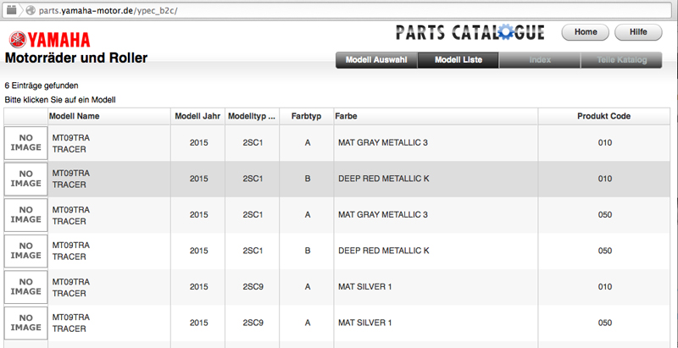Switch to the Modell Auswahl tab
Viewport: 678px width, 348px height.
coord(376,60)
